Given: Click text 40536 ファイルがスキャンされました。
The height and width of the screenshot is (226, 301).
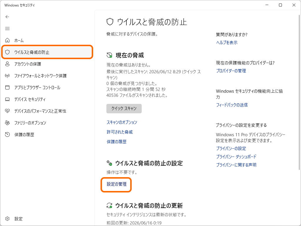Looking at the screenshot, I should 137,95.
